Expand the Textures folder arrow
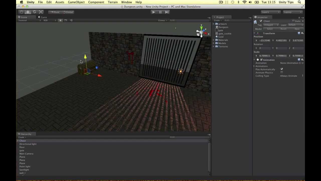321x181 pixels. tap(214, 47)
